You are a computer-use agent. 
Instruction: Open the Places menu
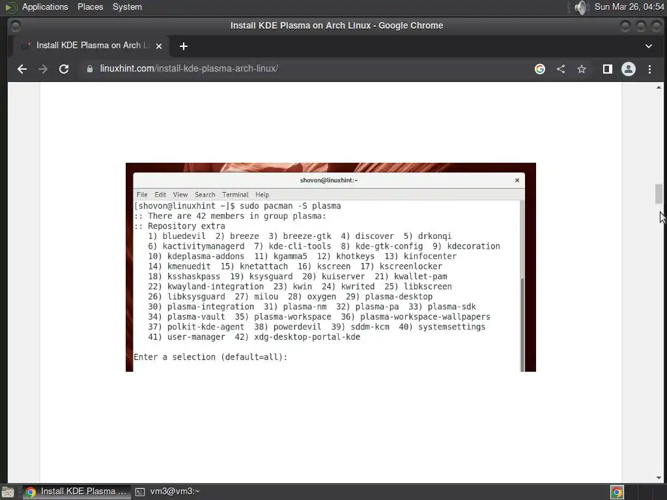click(90, 7)
